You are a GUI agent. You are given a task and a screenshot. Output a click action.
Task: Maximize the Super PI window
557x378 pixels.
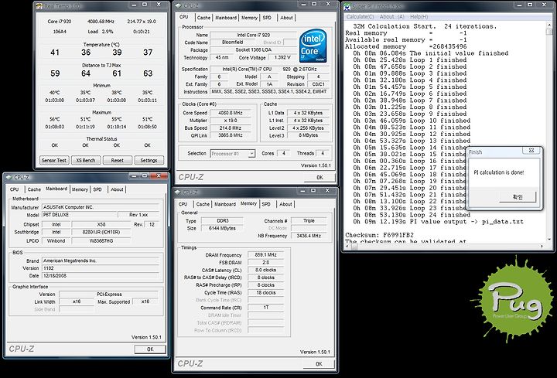pos(530,5)
